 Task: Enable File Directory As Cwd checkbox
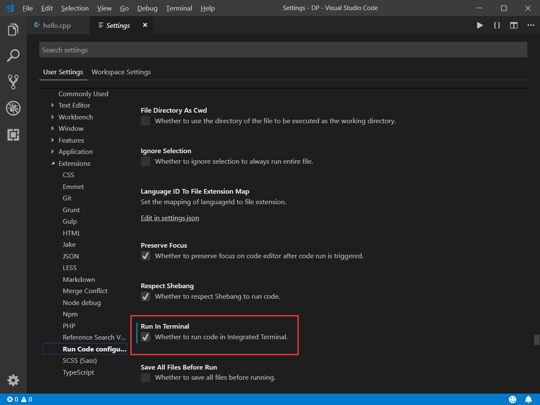tap(146, 121)
